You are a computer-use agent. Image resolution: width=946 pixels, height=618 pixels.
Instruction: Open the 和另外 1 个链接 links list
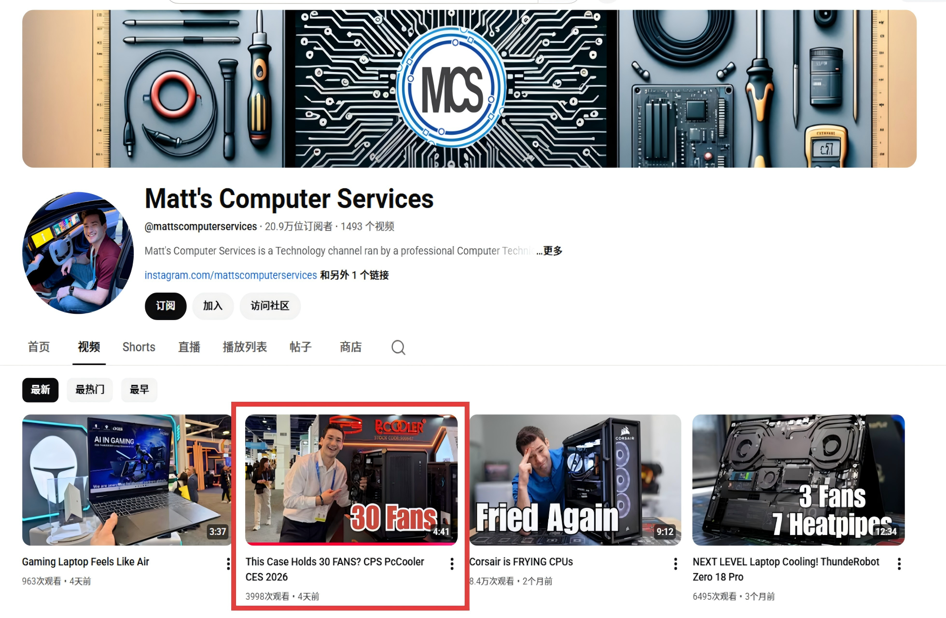pyautogui.click(x=354, y=275)
